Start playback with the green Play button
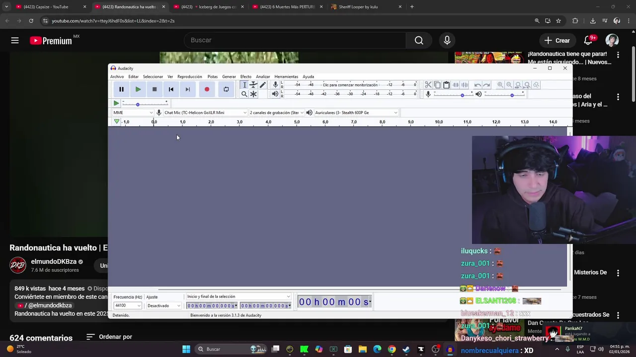Image resolution: width=636 pixels, height=357 pixels. click(138, 89)
